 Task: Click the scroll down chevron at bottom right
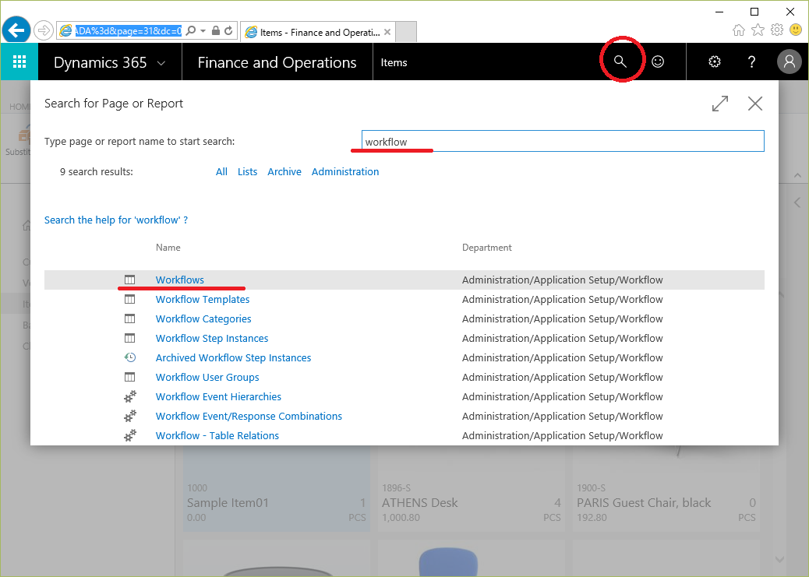(779, 559)
